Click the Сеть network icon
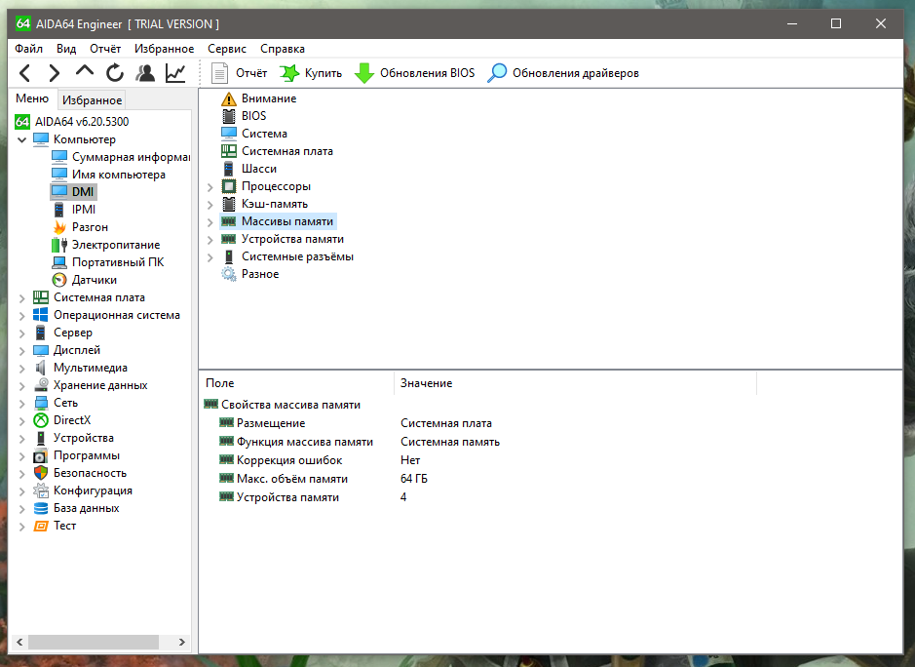The image size is (915, 667). pyautogui.click(x=40, y=403)
